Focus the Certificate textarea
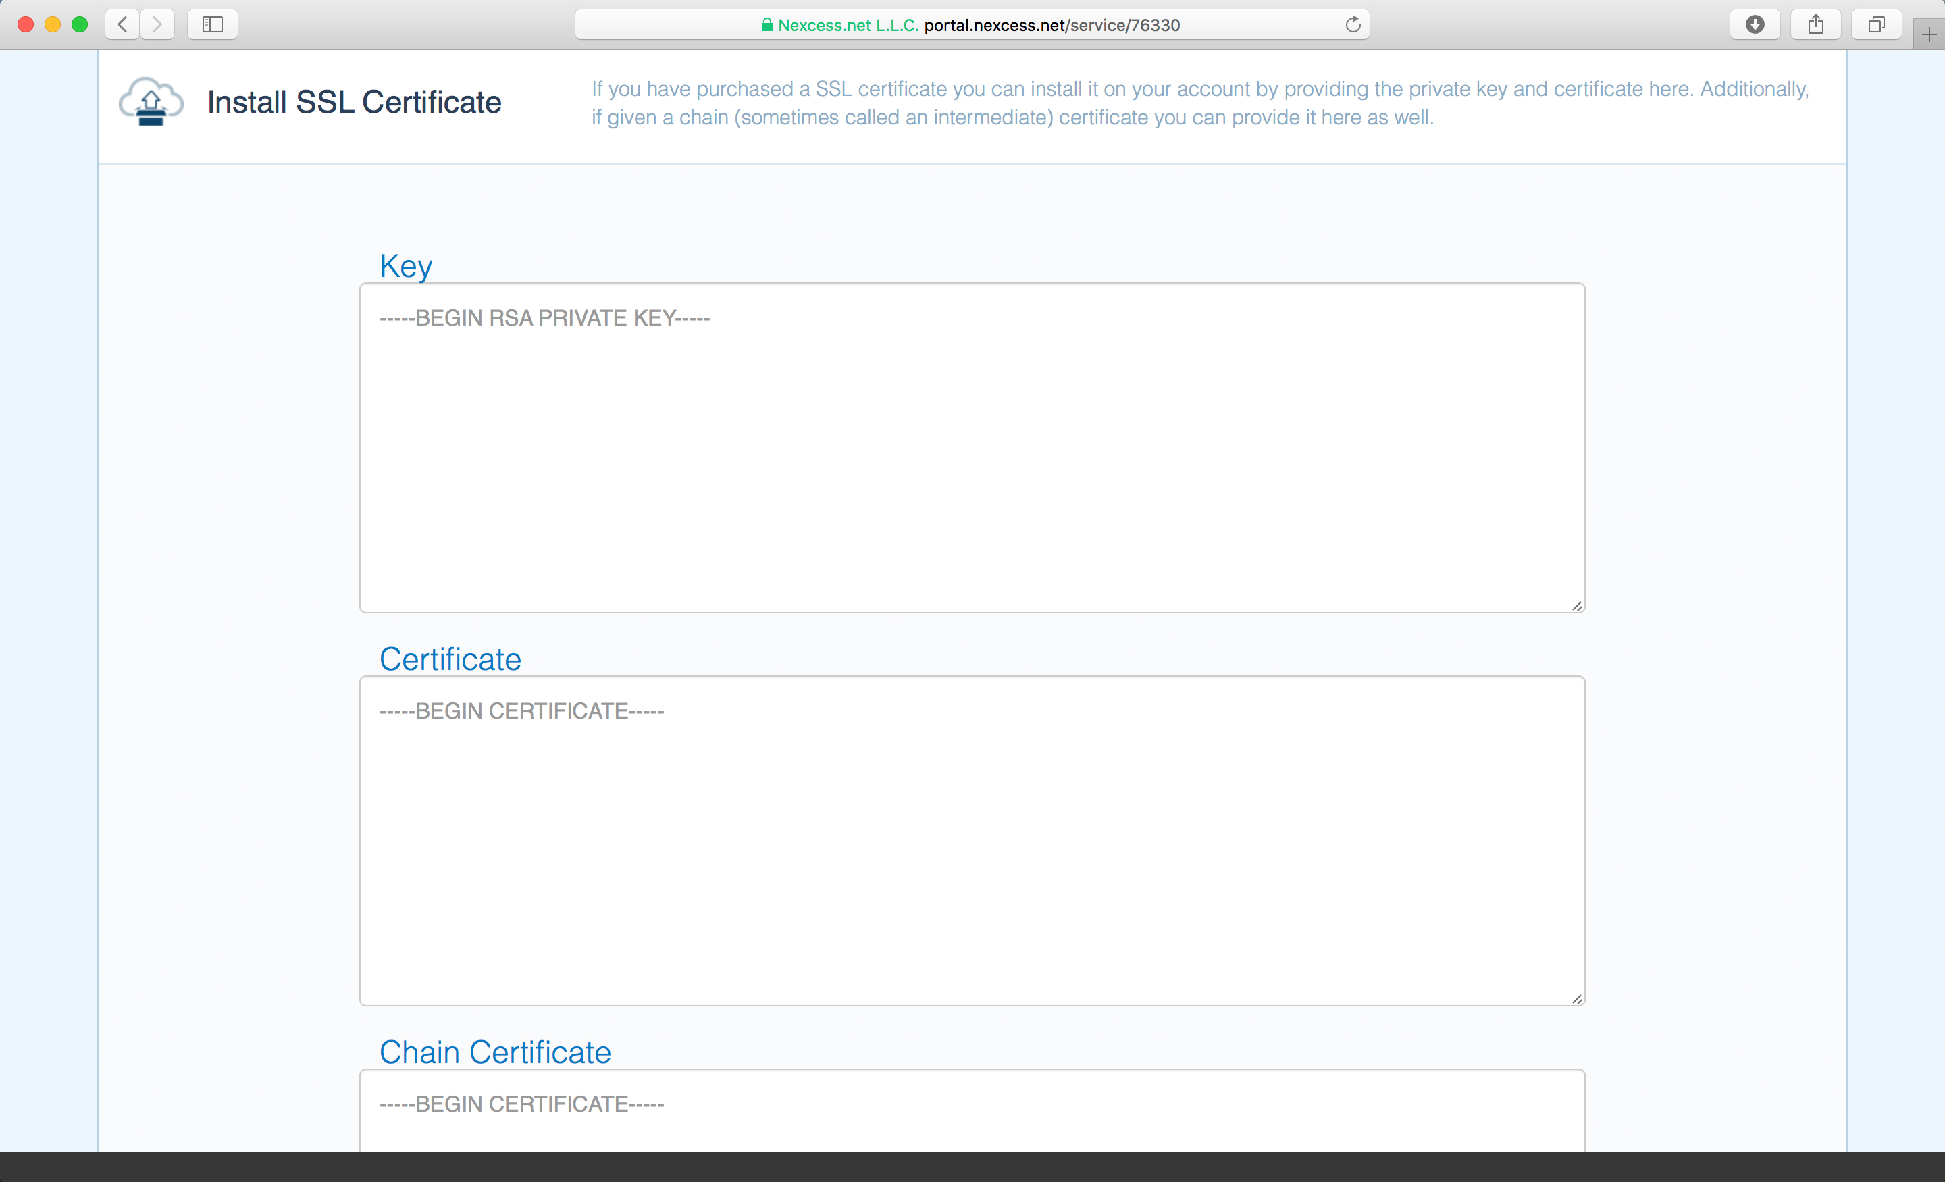 (972, 841)
